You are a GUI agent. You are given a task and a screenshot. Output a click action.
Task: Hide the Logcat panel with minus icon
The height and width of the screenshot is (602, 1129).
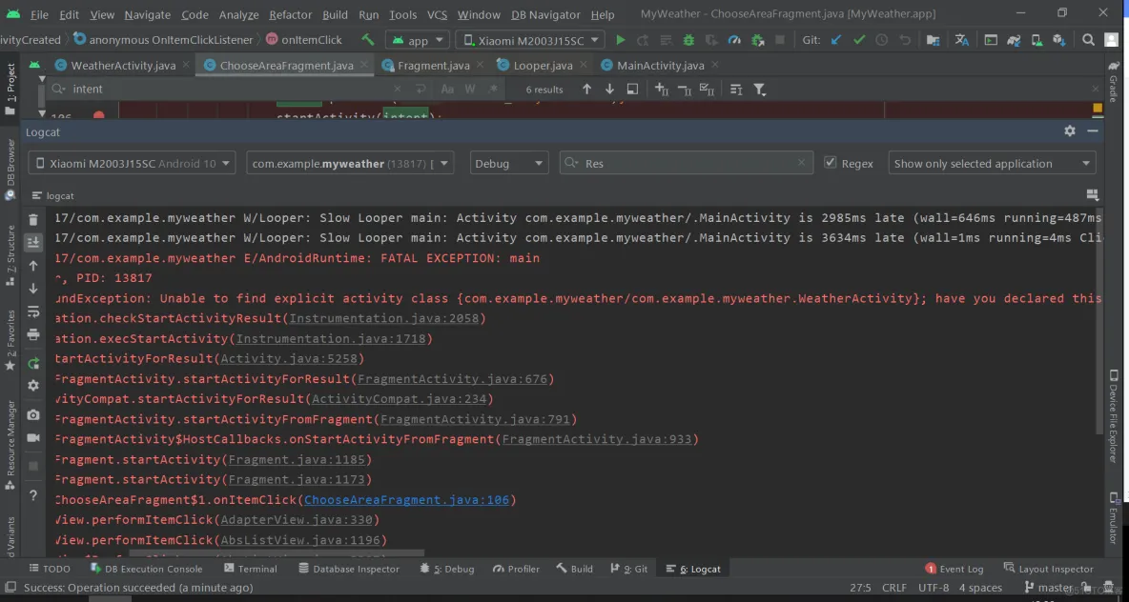click(x=1092, y=130)
